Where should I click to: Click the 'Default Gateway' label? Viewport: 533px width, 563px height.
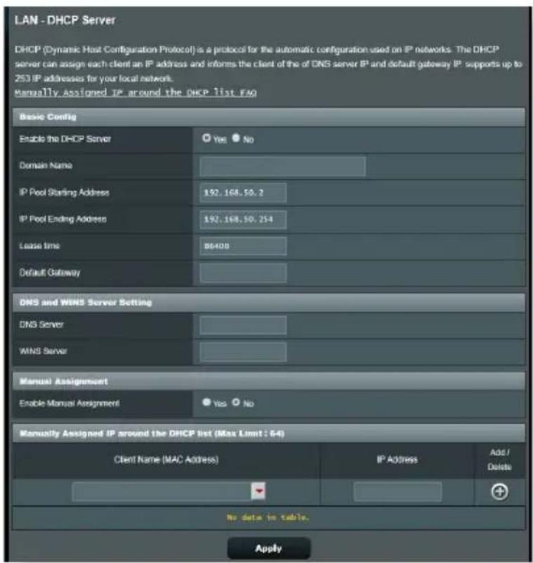49,273
